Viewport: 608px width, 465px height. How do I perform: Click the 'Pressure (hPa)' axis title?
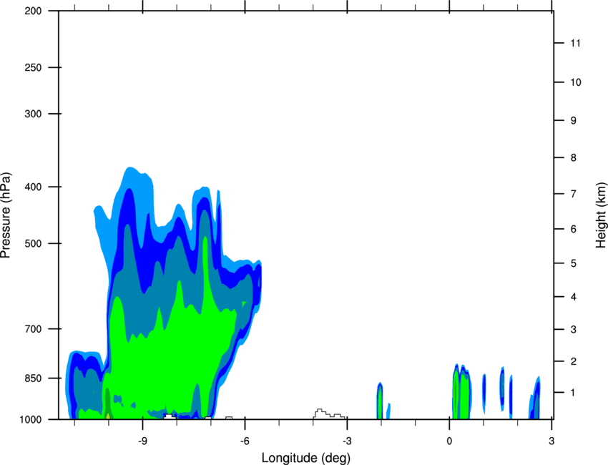click(6, 215)
